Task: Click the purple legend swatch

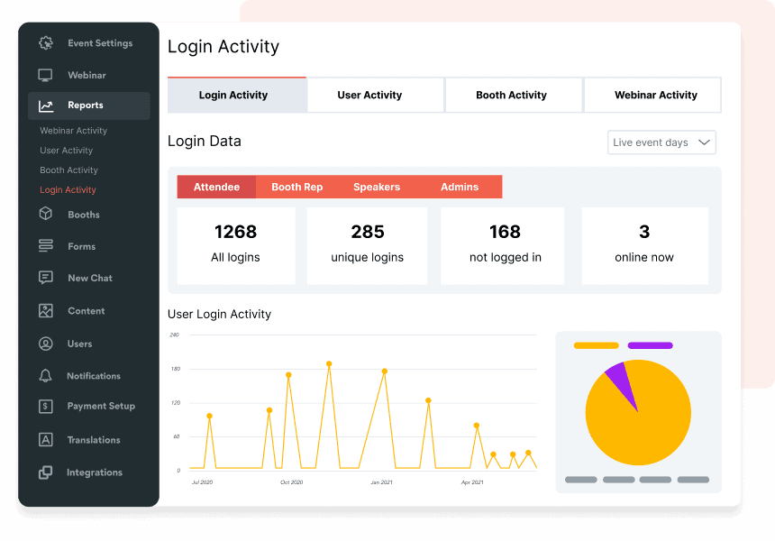Action: [x=650, y=345]
